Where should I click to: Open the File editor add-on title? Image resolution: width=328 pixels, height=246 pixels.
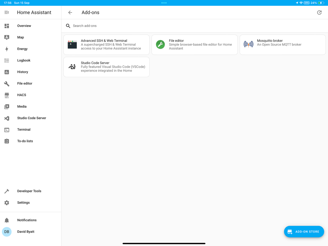[x=176, y=41]
